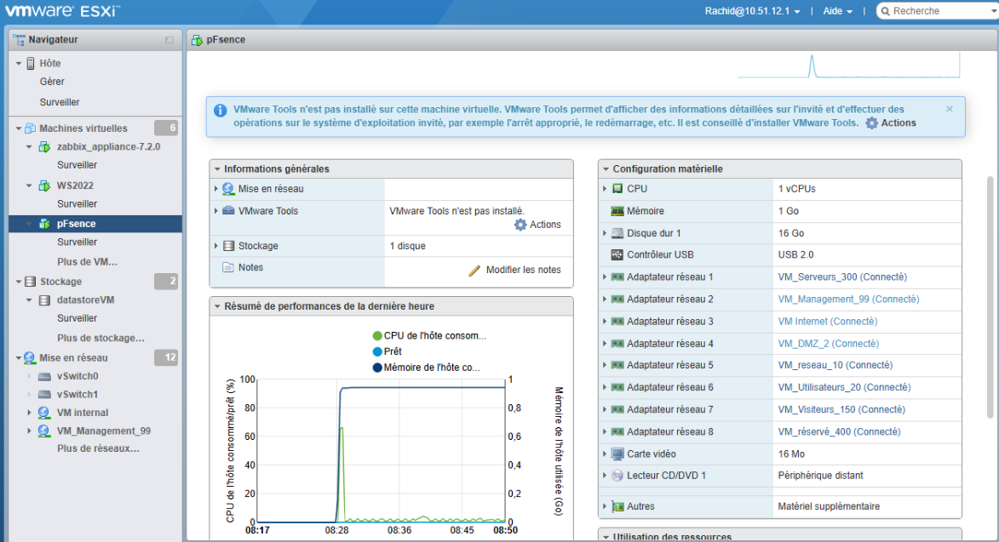The width and height of the screenshot is (999, 542).
Task: Click the Carte vidéo monitor icon
Action: (617, 454)
